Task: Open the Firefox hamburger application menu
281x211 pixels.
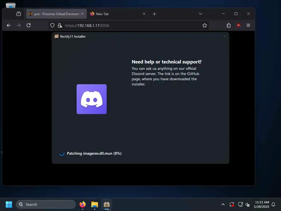Action: tap(248, 25)
